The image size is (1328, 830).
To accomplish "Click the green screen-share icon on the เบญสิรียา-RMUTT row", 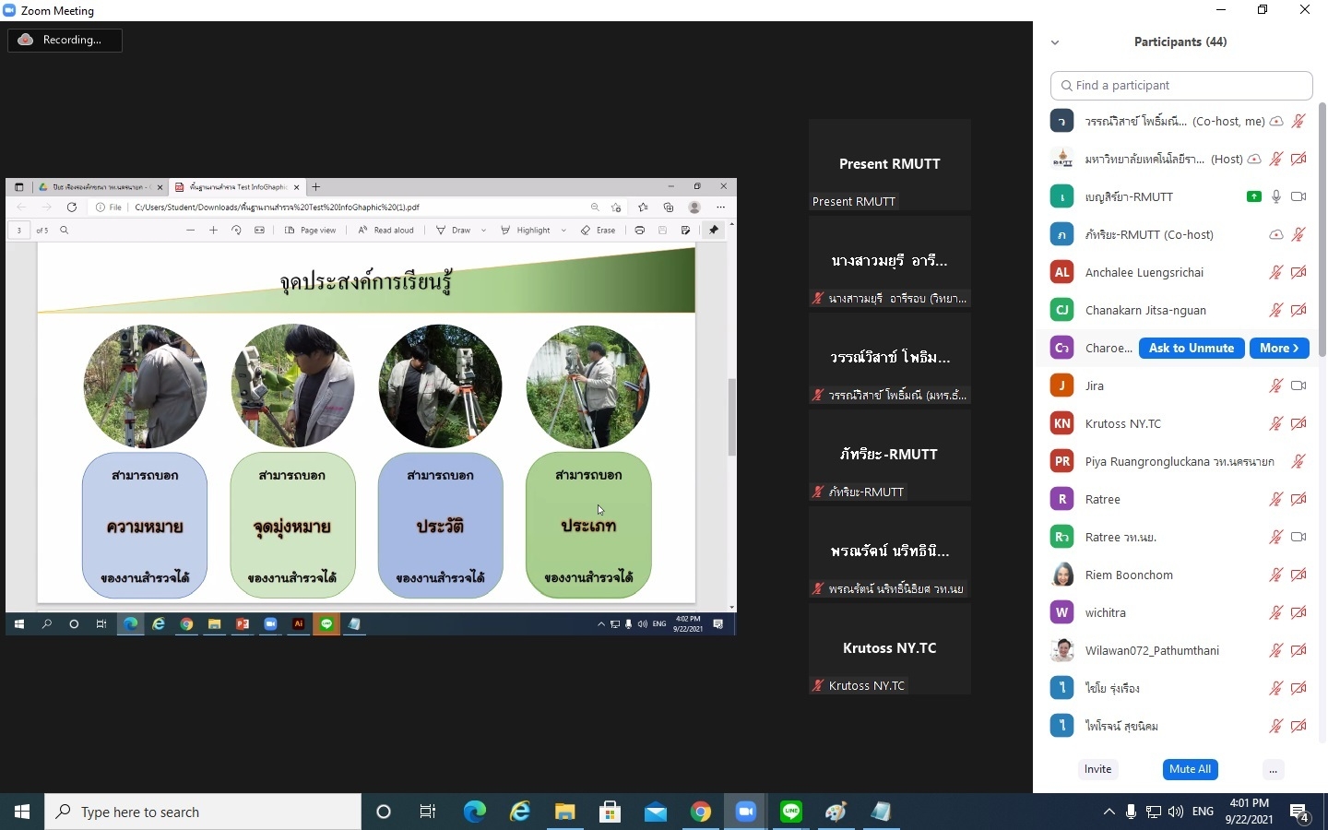I will 1254,196.
